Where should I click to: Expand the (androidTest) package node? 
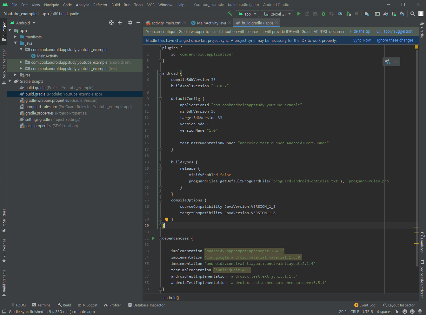pos(21,62)
